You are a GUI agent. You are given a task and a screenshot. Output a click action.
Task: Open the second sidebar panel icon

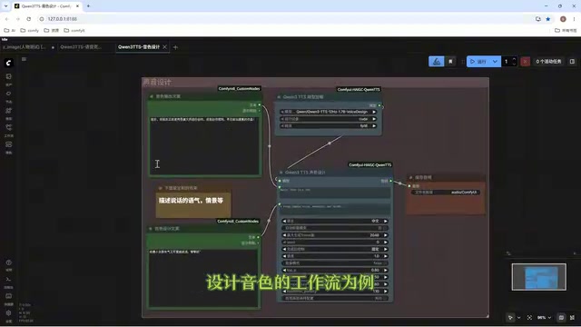[x=8, y=94]
